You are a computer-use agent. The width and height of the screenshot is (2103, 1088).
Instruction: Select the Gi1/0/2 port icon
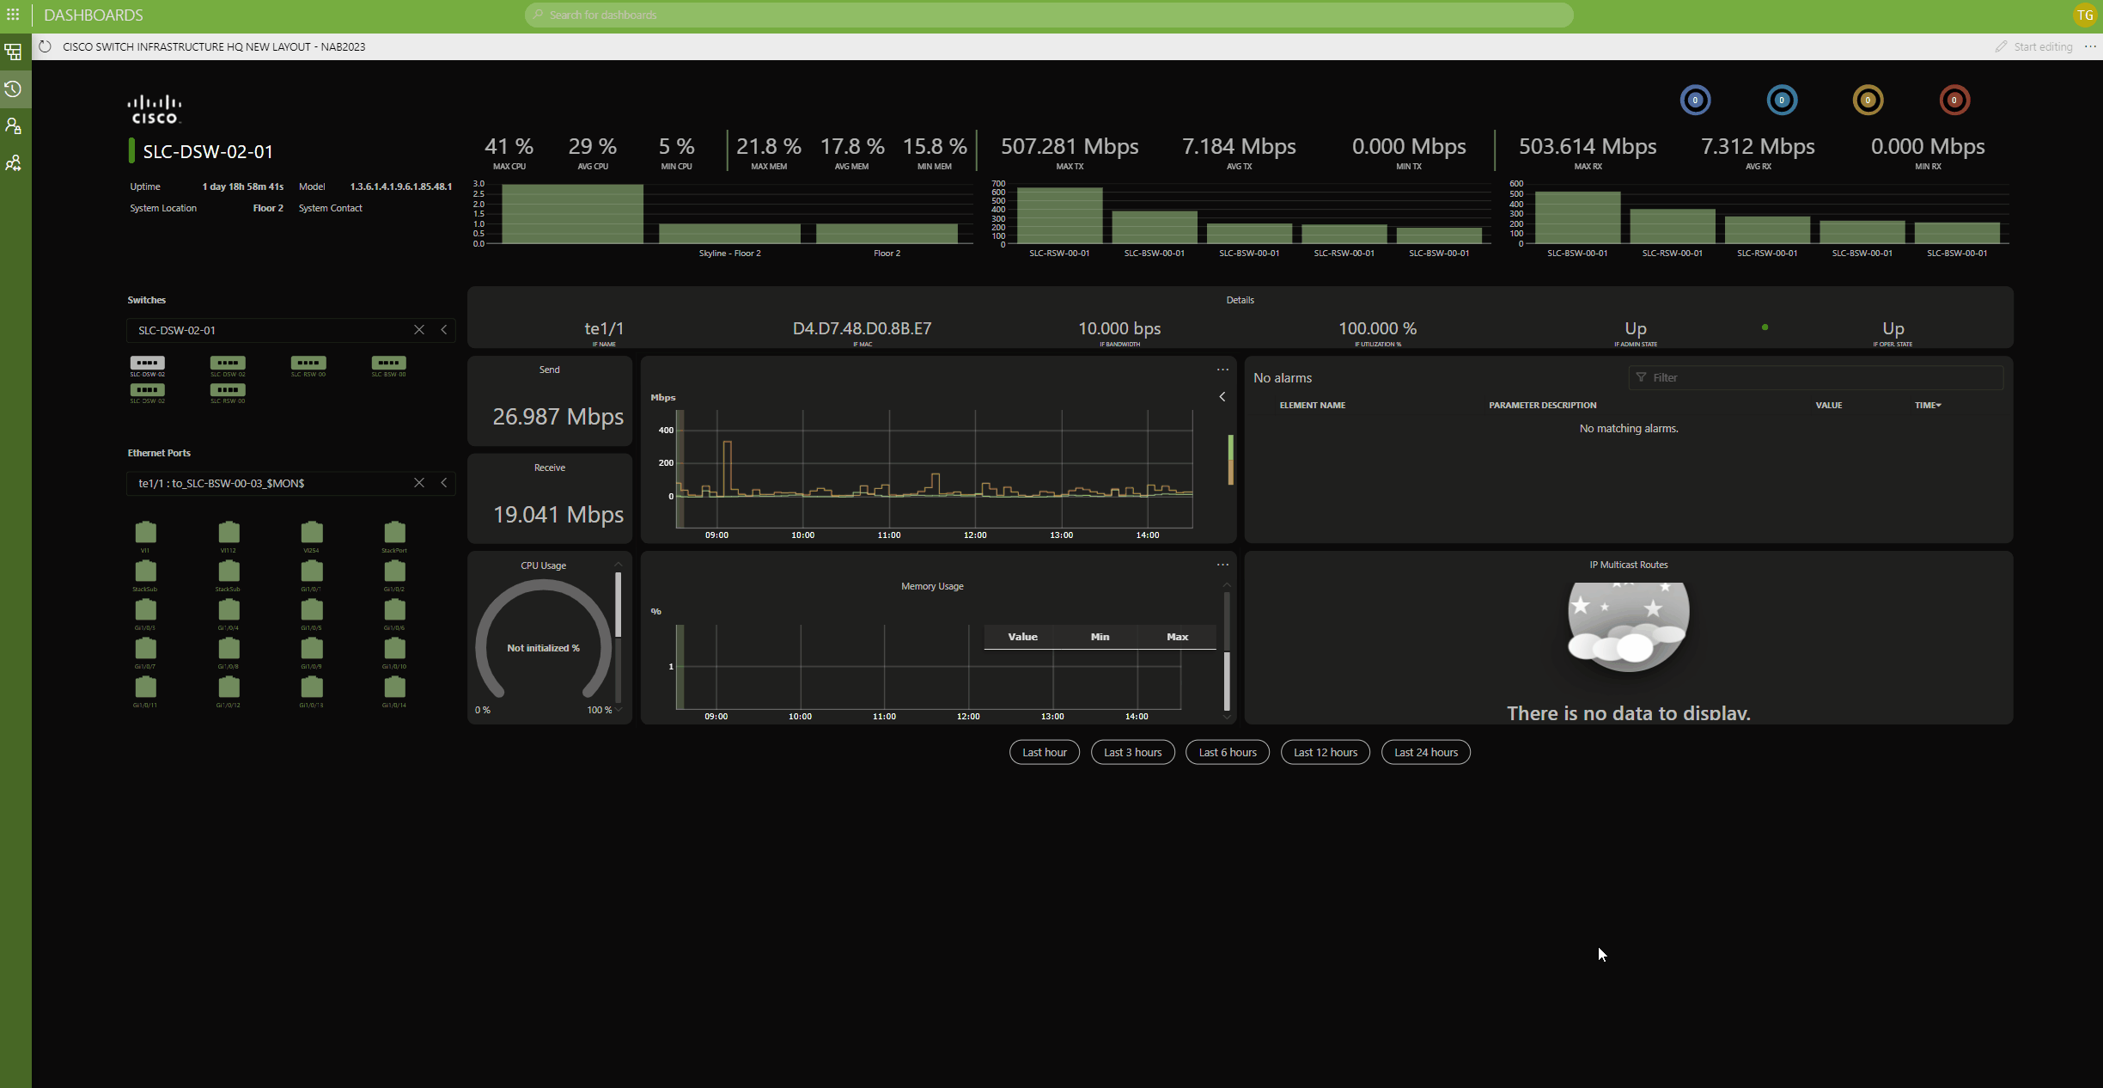(x=394, y=571)
